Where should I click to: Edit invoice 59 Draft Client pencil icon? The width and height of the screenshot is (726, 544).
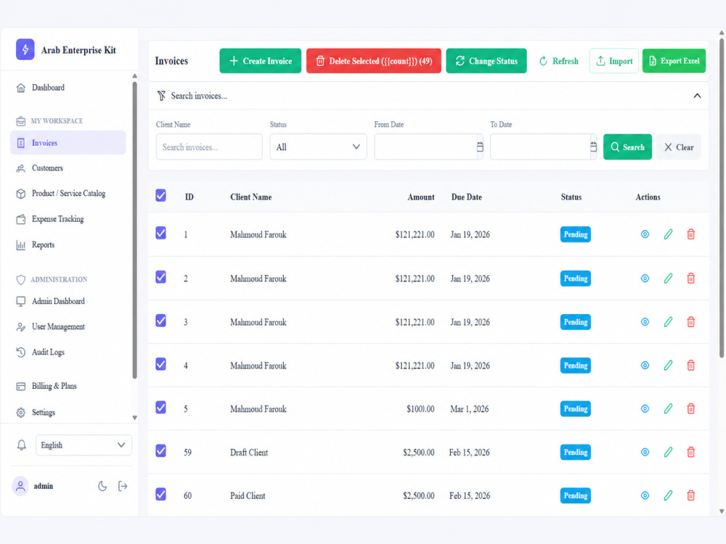(668, 452)
